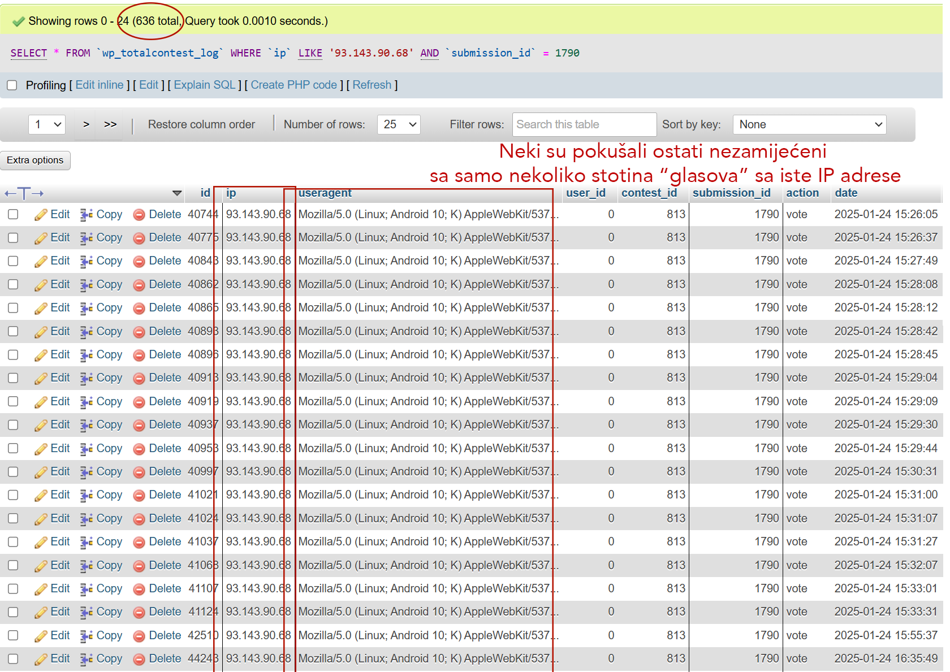Mark checkbox for row id 41124
The height and width of the screenshot is (672, 950).
click(x=13, y=612)
